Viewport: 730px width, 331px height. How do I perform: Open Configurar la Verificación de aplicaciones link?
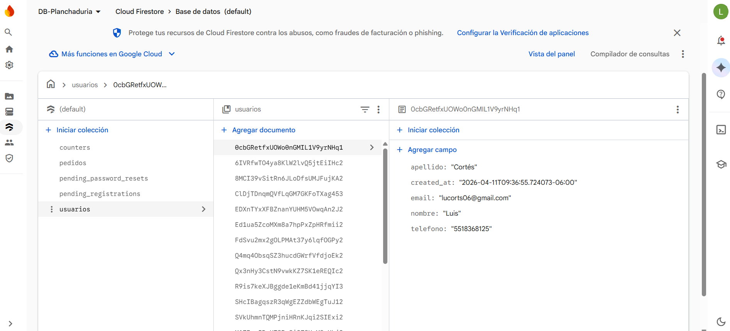[x=523, y=33]
